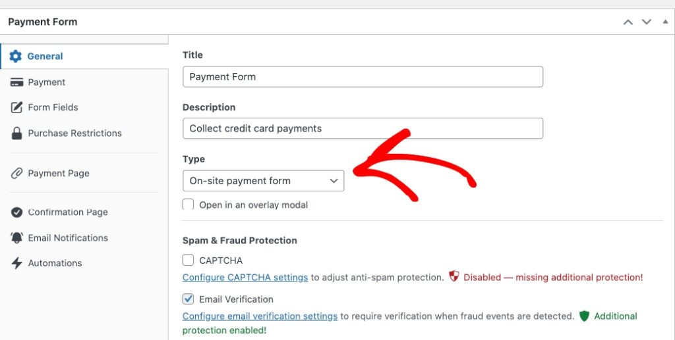675x340 pixels.
Task: Open the Type dropdown for the payment form
Action: click(x=263, y=181)
